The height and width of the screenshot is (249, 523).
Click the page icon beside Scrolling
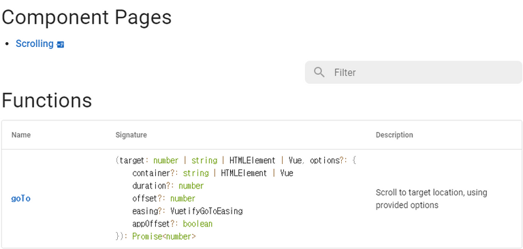coord(61,44)
